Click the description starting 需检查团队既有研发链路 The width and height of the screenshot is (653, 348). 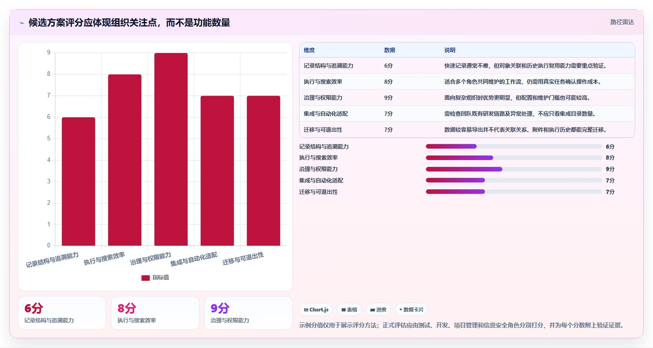520,114
